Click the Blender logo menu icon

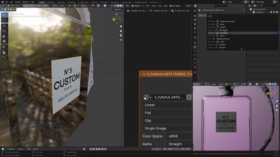pyautogui.click(x=3, y=2)
